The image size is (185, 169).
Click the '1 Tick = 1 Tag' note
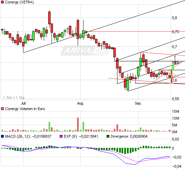tap(14, 97)
